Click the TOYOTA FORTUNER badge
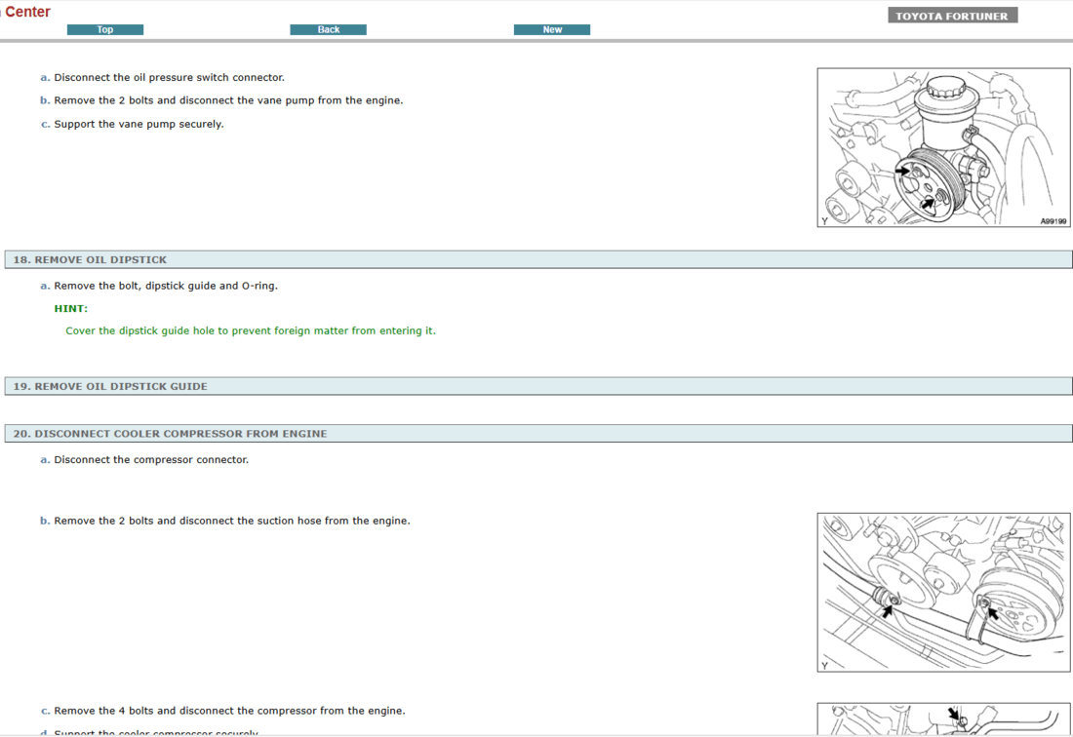This screenshot has width=1073, height=737. [952, 16]
